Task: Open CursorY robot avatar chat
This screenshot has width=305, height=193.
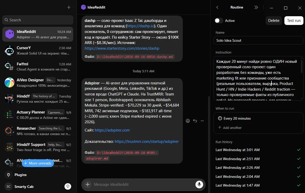Action: click(10, 50)
